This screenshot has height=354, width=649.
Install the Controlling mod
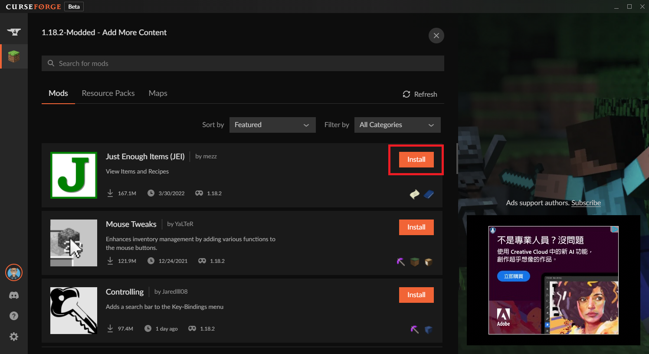click(x=416, y=295)
